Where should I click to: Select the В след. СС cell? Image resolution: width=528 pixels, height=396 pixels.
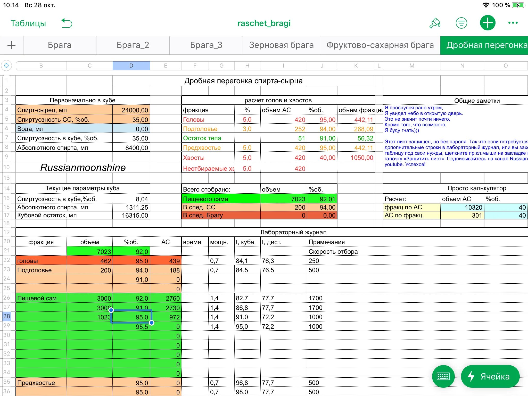(221, 207)
